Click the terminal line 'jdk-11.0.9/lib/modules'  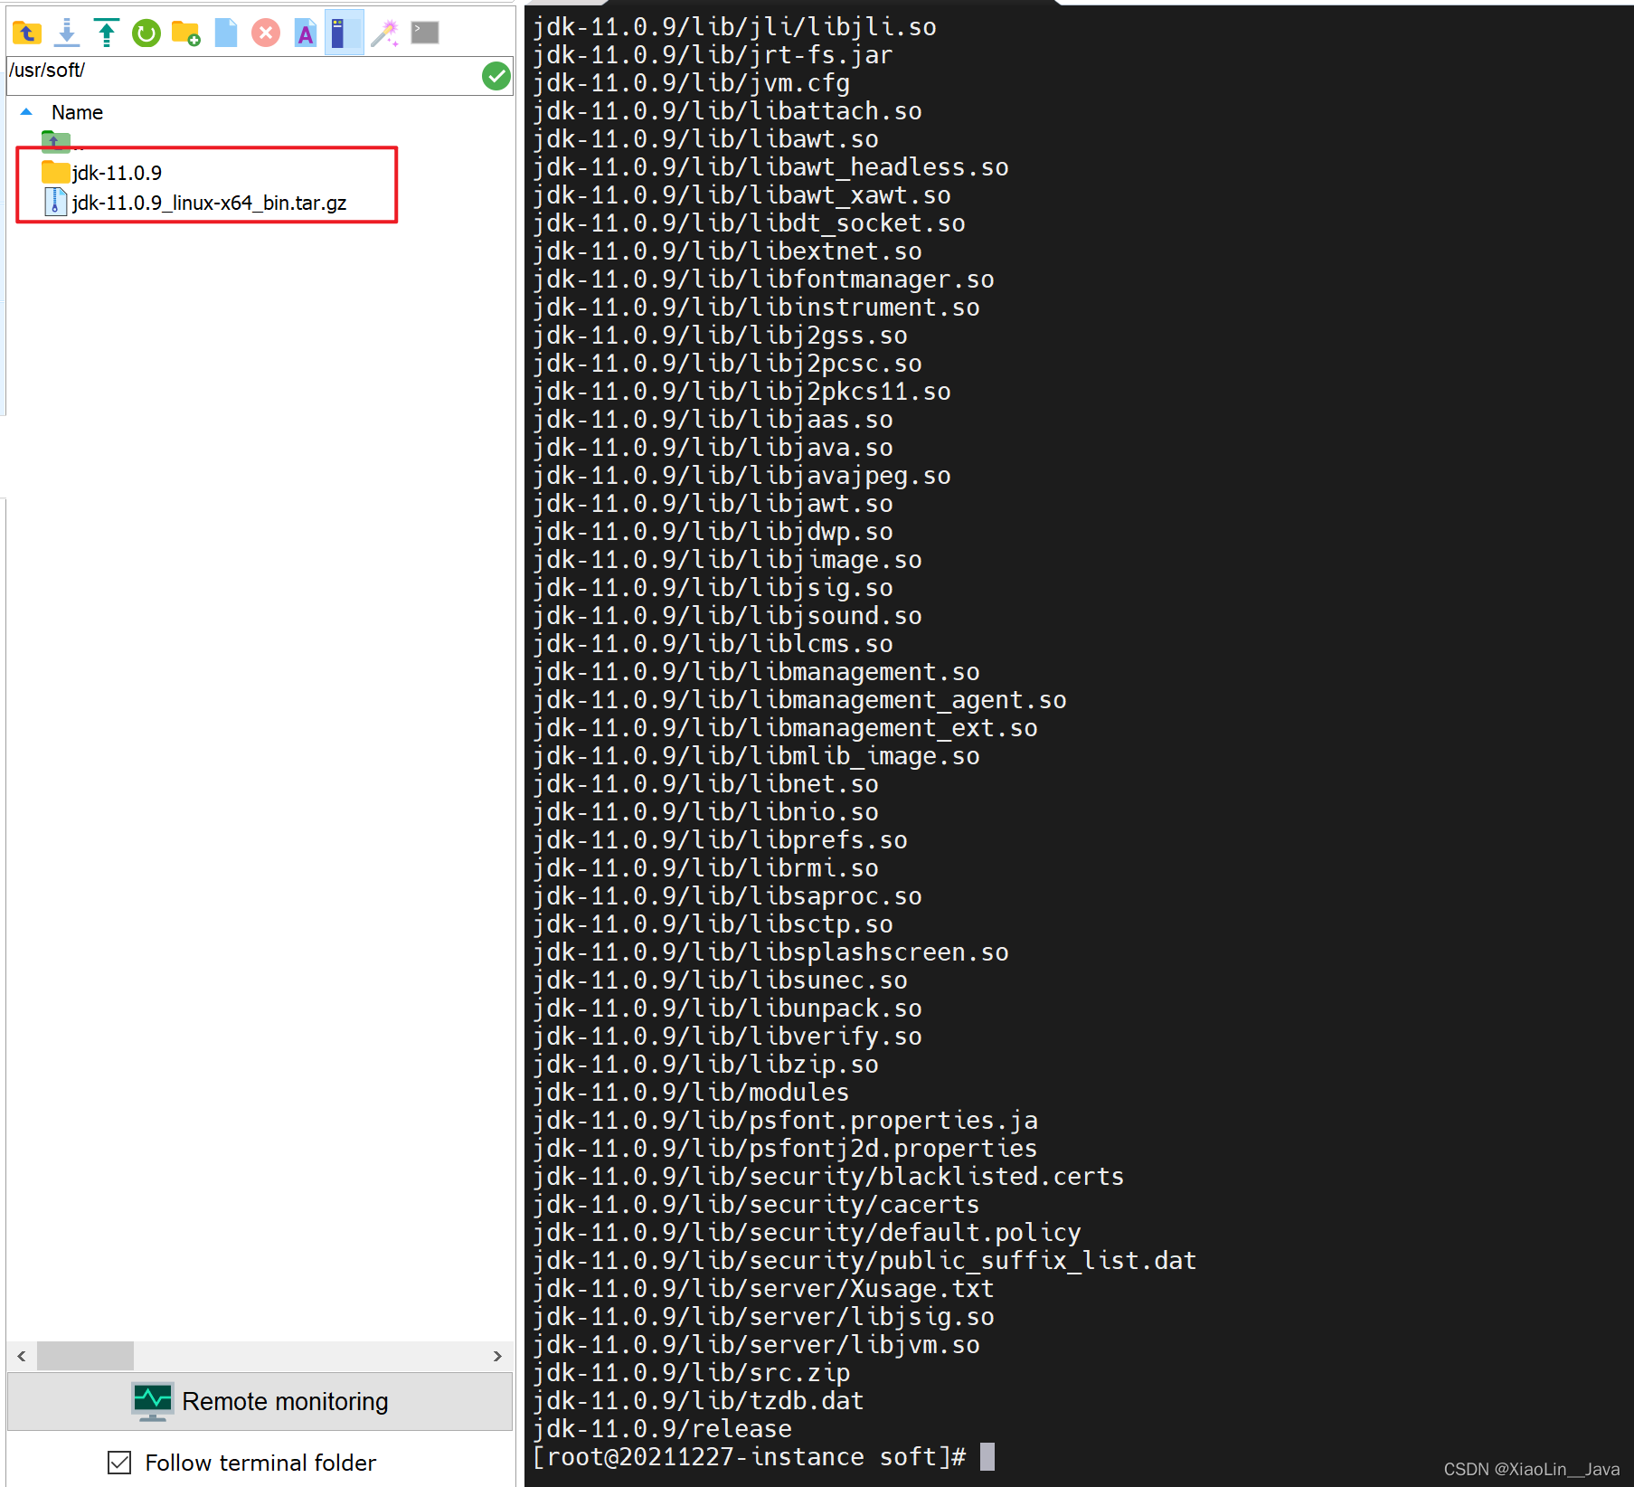coord(691,1092)
